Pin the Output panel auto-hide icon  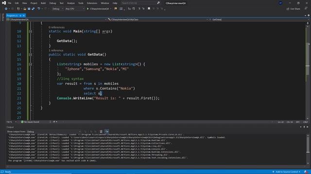304,127
